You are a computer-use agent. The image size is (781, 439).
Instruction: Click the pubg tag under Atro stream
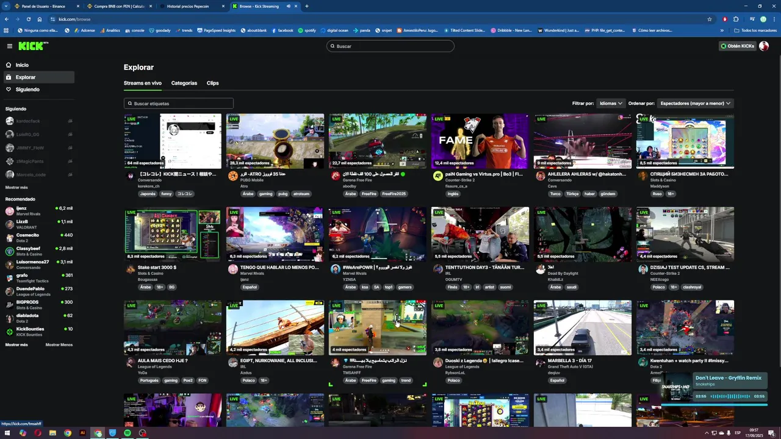click(283, 194)
